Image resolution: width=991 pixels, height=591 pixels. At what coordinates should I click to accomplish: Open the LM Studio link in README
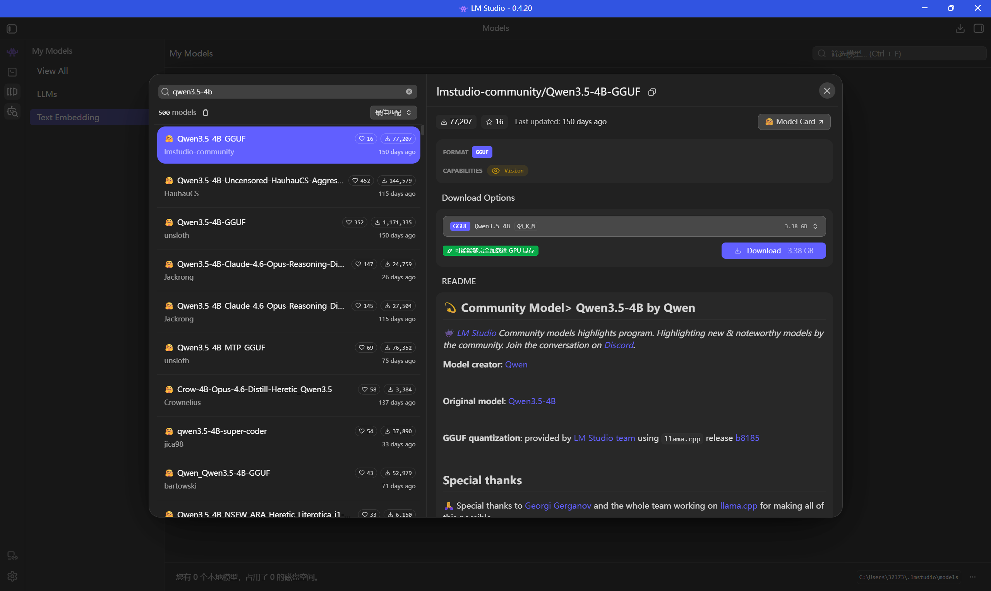(x=476, y=333)
